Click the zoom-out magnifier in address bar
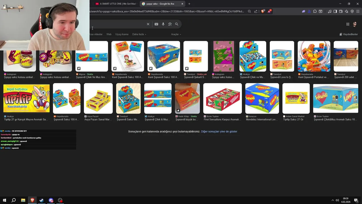Image resolution: width=362 pixels, height=204 pixels. tap(249, 11)
